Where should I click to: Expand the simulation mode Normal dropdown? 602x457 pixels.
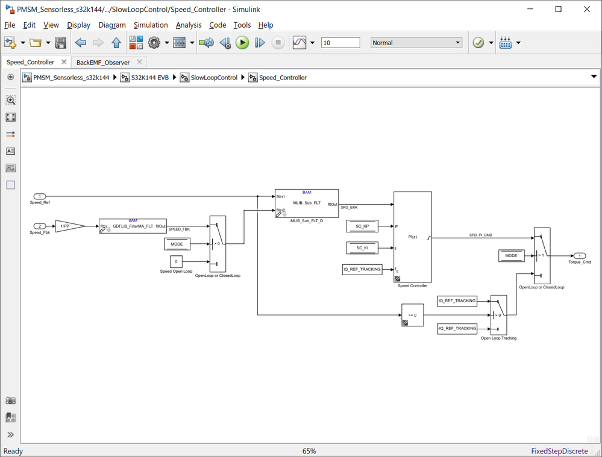tap(416, 43)
